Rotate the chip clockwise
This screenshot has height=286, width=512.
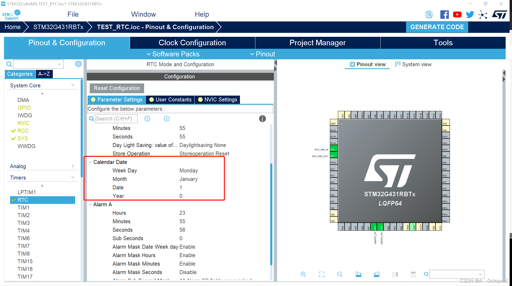pos(358,274)
